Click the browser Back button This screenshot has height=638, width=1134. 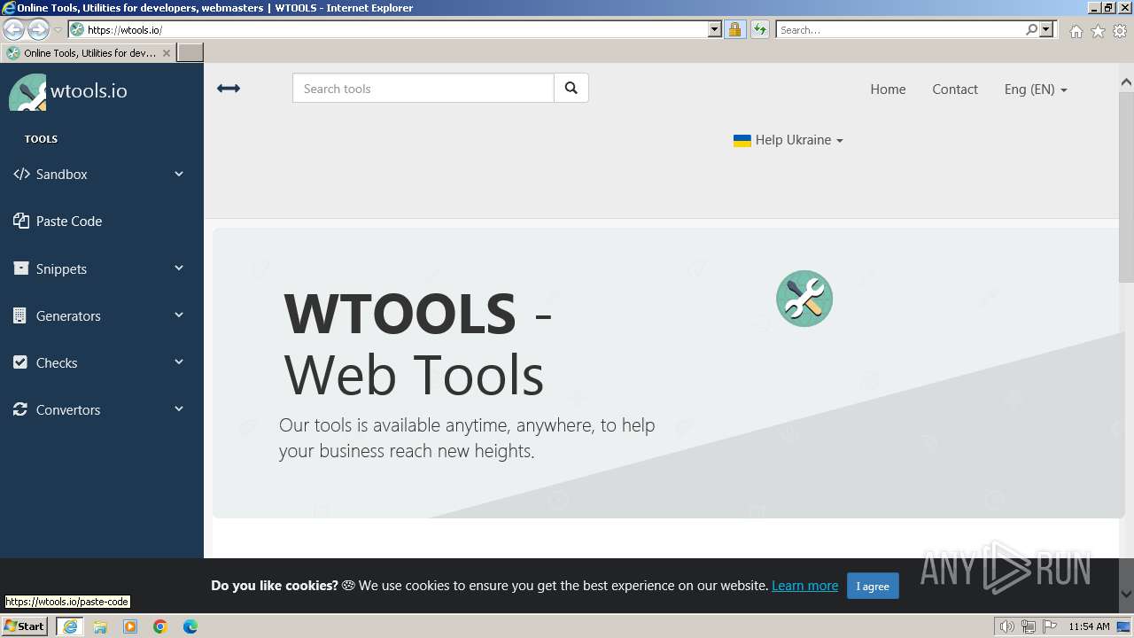tap(13, 29)
